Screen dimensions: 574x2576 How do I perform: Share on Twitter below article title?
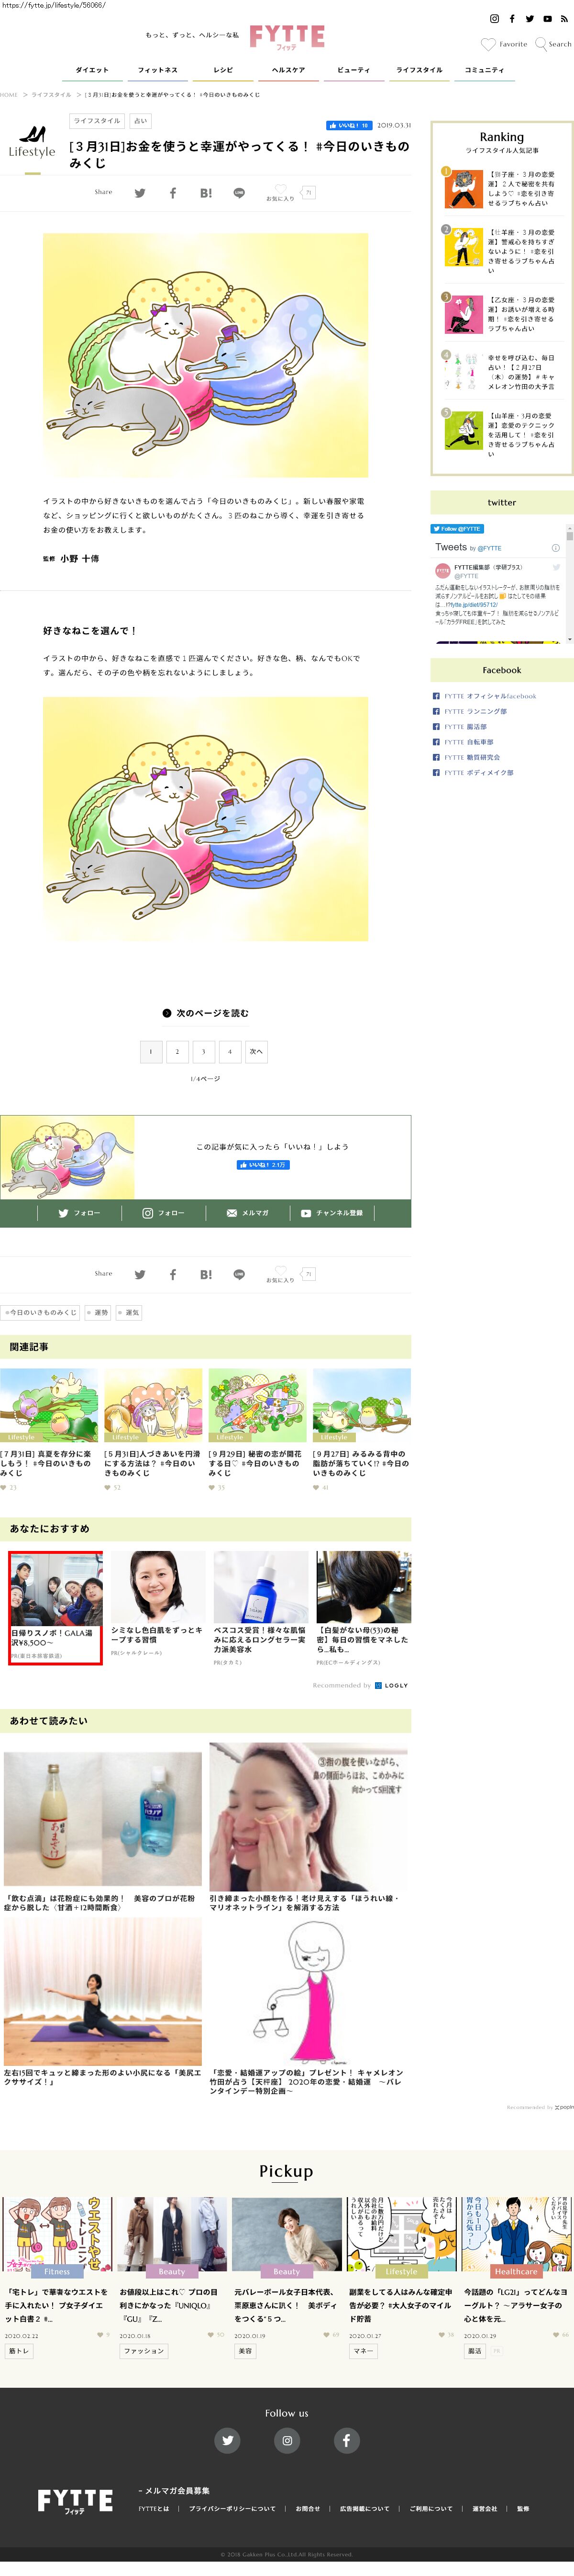click(140, 193)
